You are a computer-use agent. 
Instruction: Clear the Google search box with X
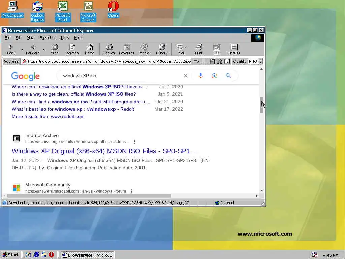coord(186,76)
